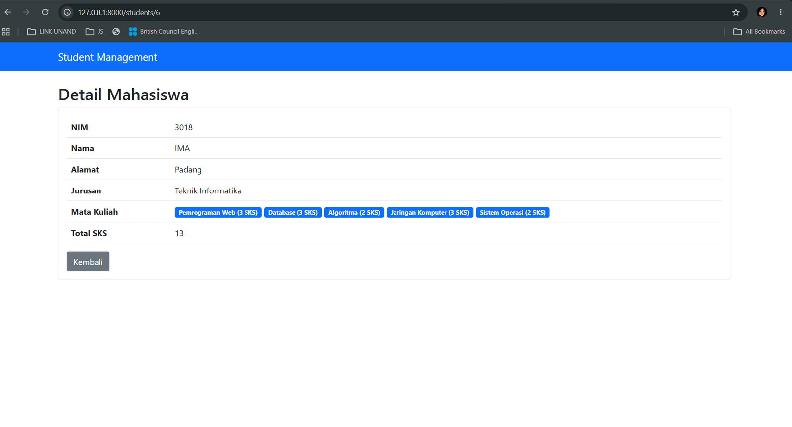The height and width of the screenshot is (427, 792).
Task: Click the browser forward arrow
Action: 26,12
